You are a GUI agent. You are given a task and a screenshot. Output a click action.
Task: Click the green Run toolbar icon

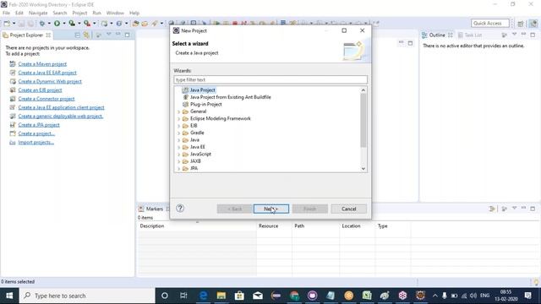(57, 24)
